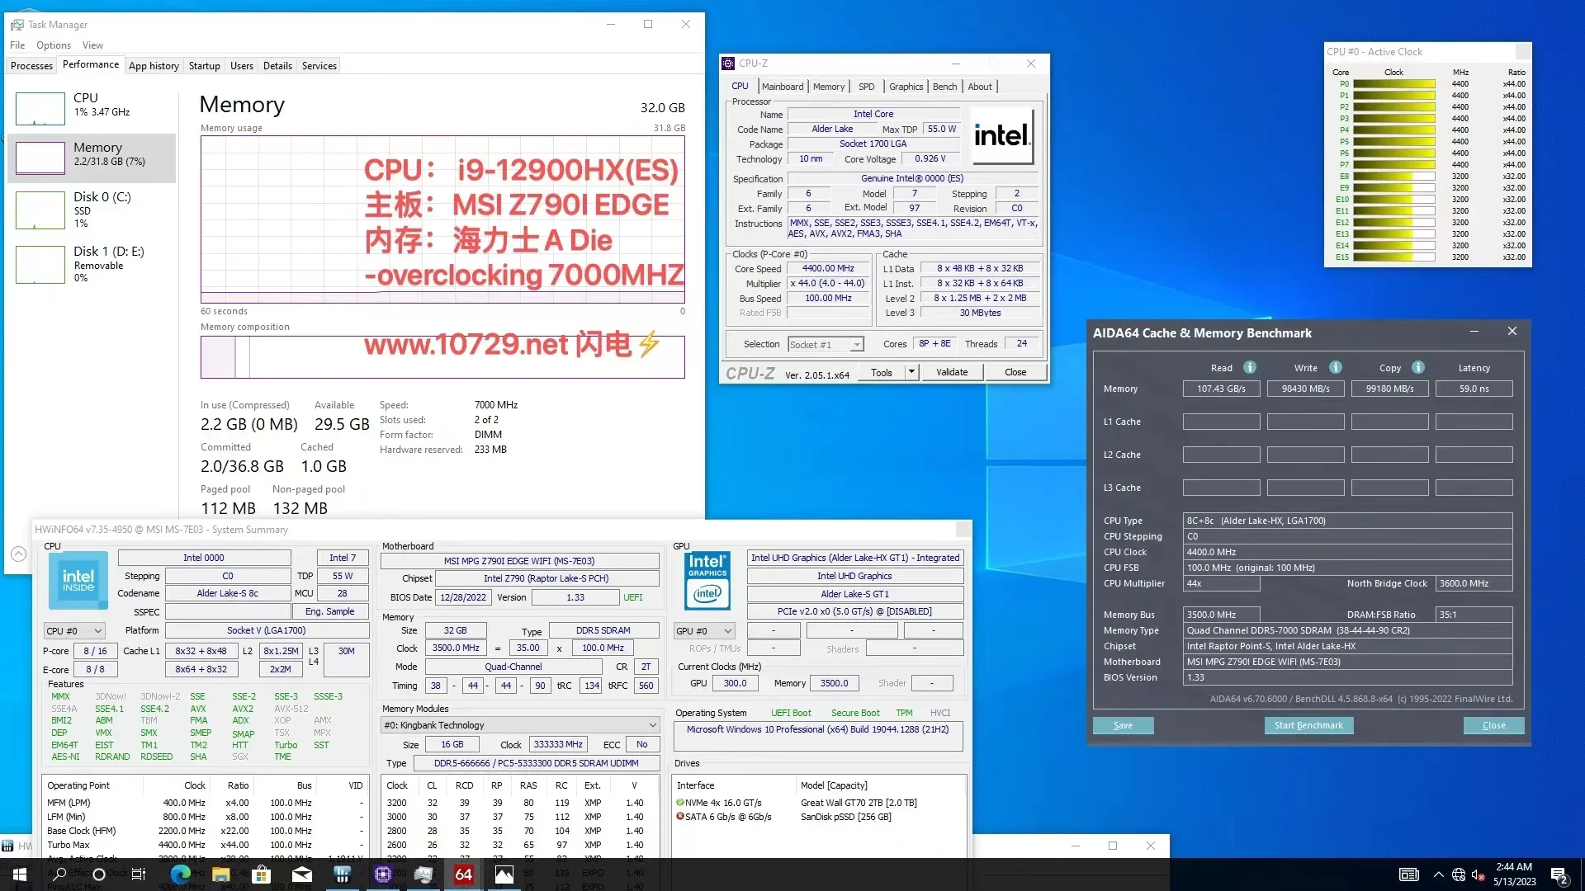Click the Tools button in CPU-Z
This screenshot has width=1585, height=891.
882,372
